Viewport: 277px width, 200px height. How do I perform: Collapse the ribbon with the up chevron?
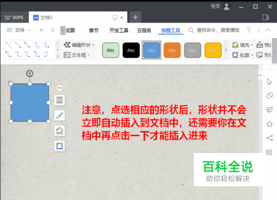tap(268, 30)
